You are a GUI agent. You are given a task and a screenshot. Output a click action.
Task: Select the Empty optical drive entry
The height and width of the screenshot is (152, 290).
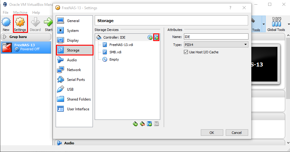tap(114, 59)
